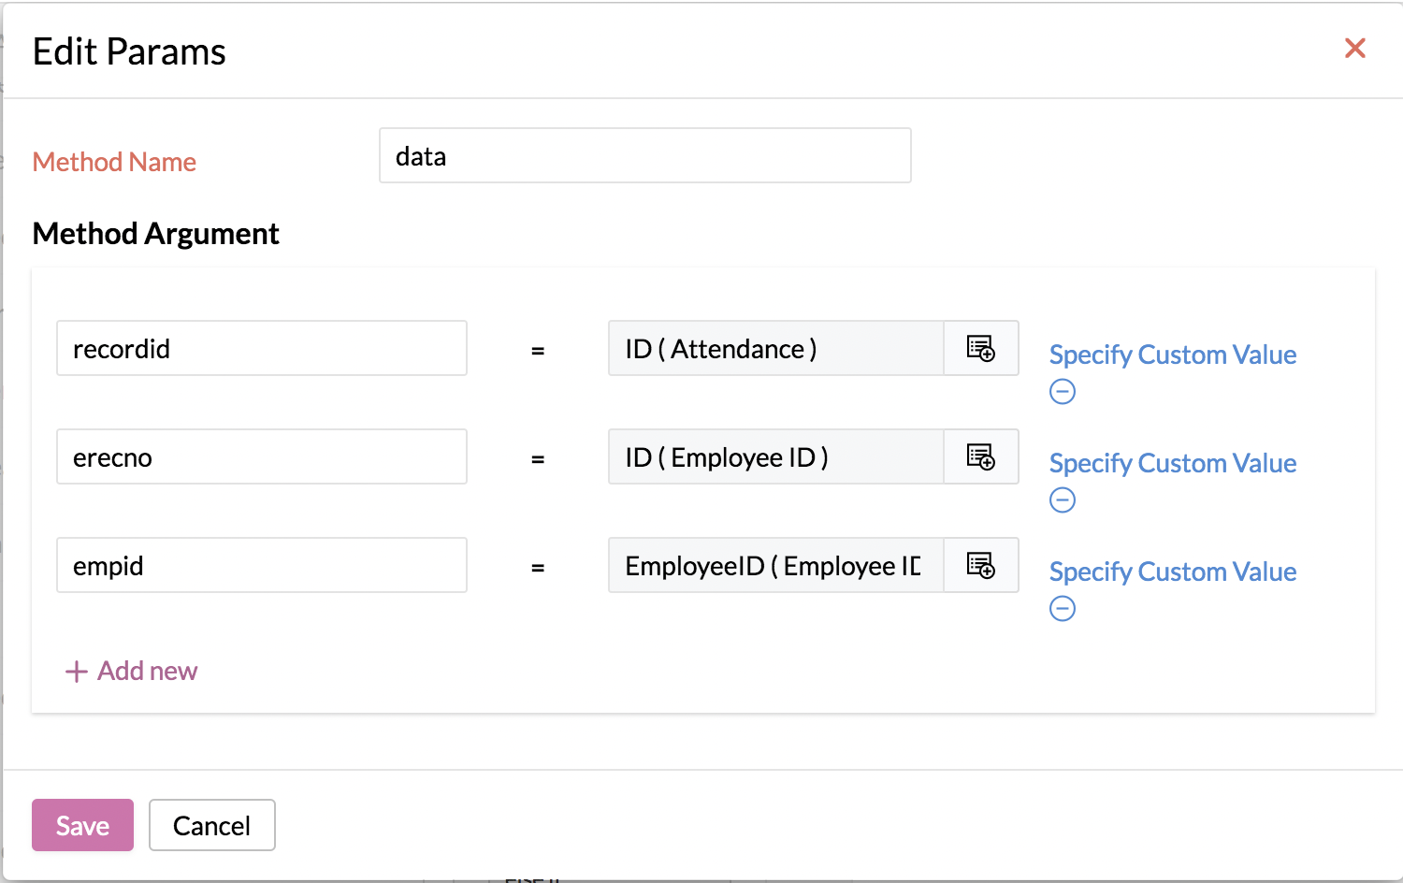Specify Custom Value for erecno

coord(1173,463)
